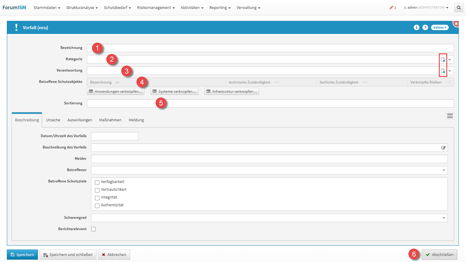Screen dimensions: 466x262
Task: Open the Schweregrad dropdown
Action: point(444,218)
